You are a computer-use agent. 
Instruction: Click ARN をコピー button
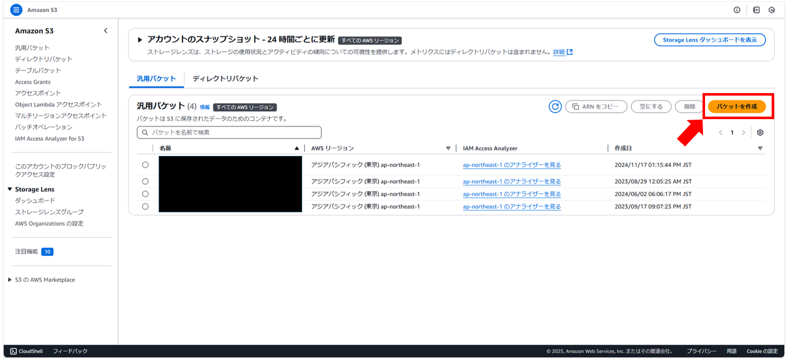click(596, 106)
